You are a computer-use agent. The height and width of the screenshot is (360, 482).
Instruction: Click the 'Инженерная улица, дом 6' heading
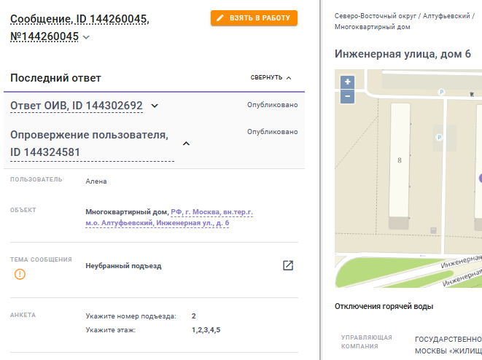point(403,54)
